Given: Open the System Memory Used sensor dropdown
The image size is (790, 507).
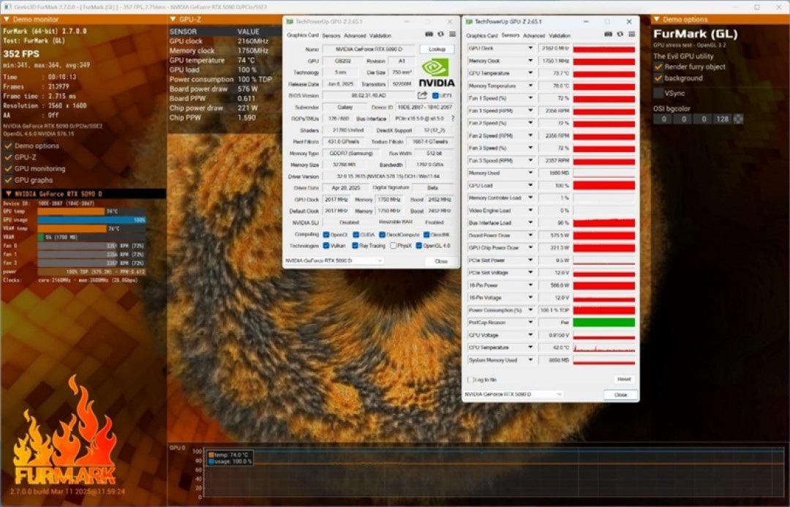Looking at the screenshot, I should pyautogui.click(x=530, y=360).
